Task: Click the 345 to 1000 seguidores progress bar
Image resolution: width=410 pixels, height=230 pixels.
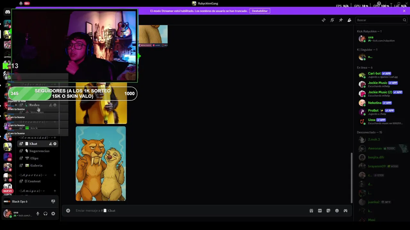Action: 73,94
